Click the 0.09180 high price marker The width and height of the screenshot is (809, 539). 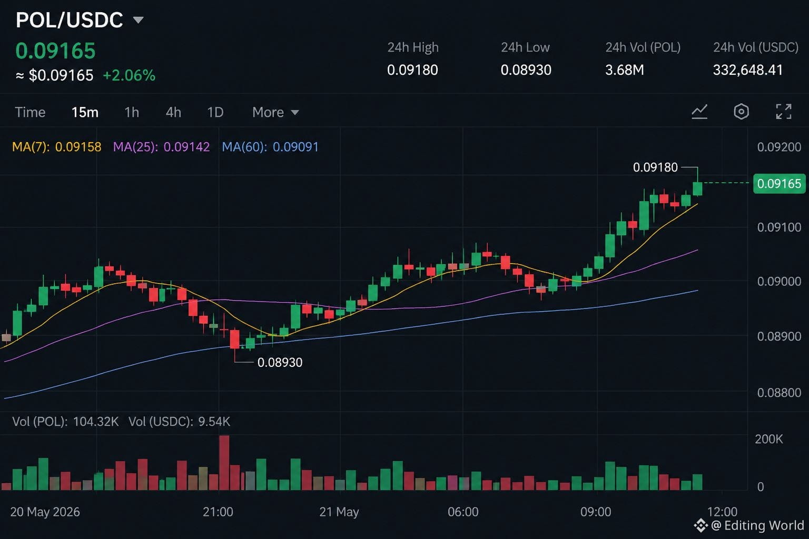tap(655, 167)
